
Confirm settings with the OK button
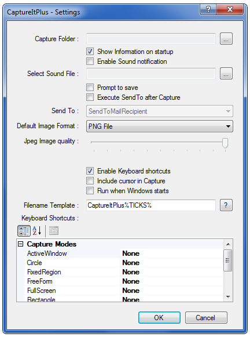159,318
